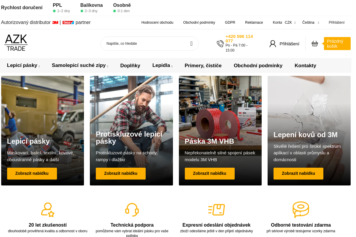The image size is (356, 237).
Task: Open the CZK currency dropdown
Action: 290,23
